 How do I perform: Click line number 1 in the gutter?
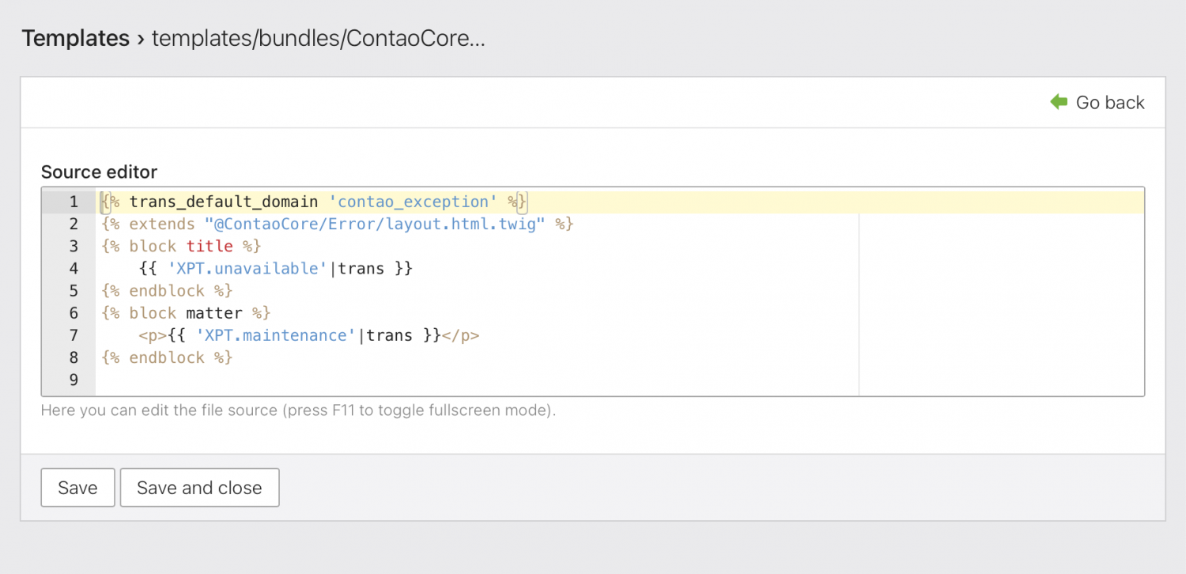tap(74, 202)
